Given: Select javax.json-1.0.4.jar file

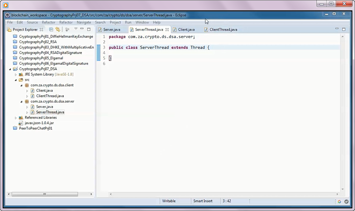Looking at the screenshot, I should (39, 123).
